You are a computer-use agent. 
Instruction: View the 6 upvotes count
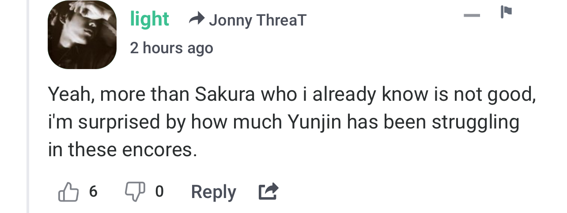click(x=93, y=191)
